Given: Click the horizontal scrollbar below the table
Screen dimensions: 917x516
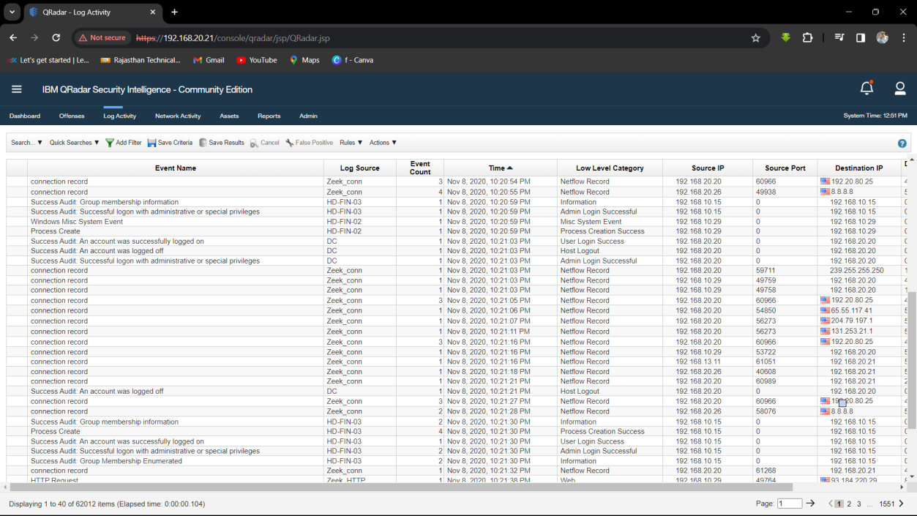Looking at the screenshot, I should (x=401, y=487).
